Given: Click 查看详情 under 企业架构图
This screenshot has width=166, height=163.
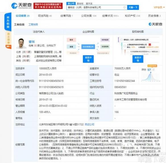Looking at the screenshot, I should (88, 59).
